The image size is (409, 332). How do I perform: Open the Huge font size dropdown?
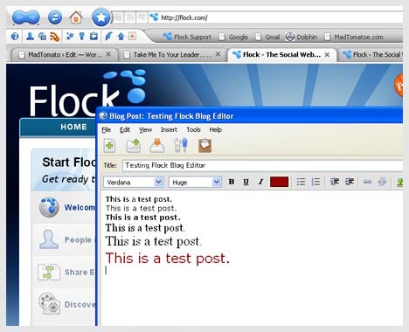click(x=195, y=183)
